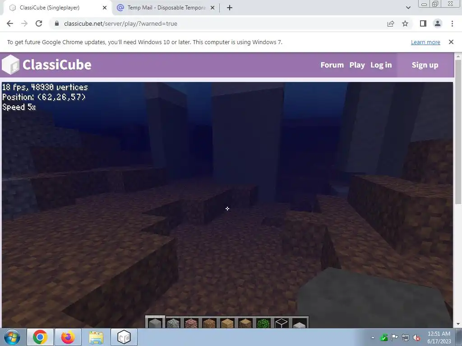Open the ClassiCube app in the taskbar
This screenshot has height=346, width=462.
124,337
